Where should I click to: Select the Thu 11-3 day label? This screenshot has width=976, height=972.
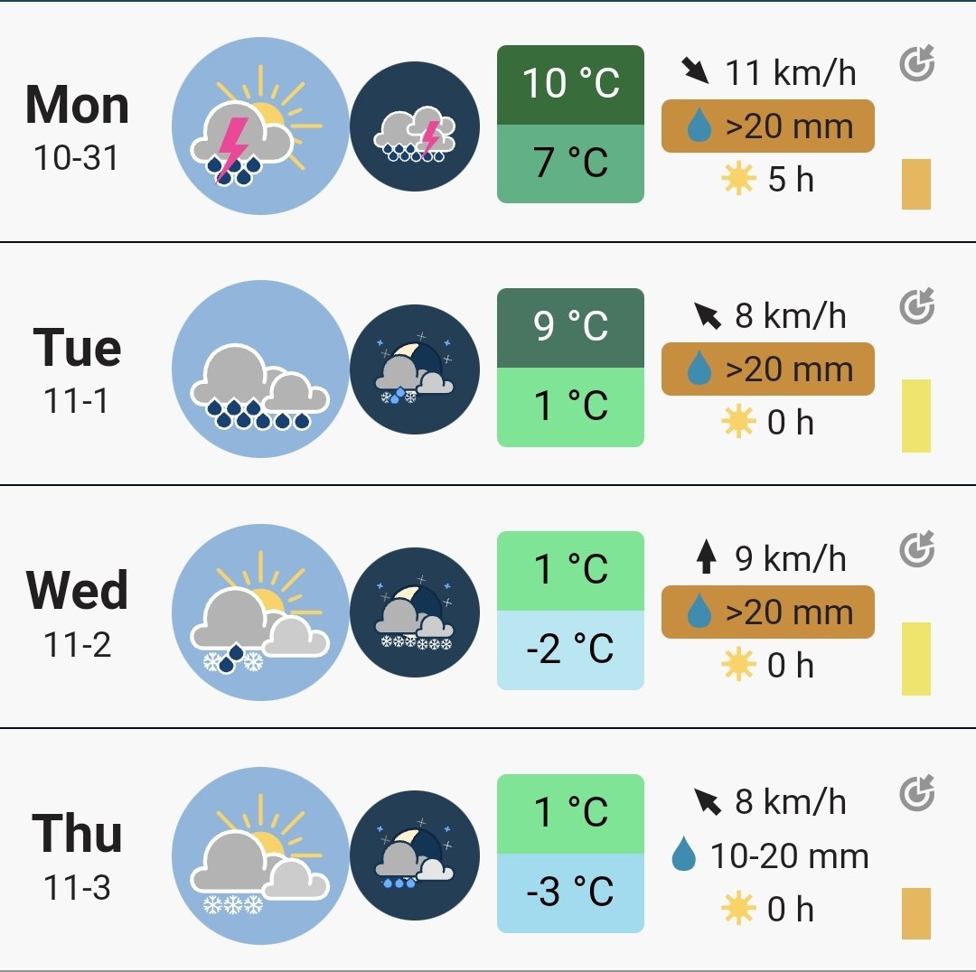coord(77,855)
